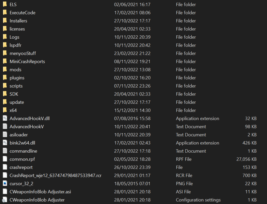Select the crashreport file name
Screen dimensions: 267x204
21,167
